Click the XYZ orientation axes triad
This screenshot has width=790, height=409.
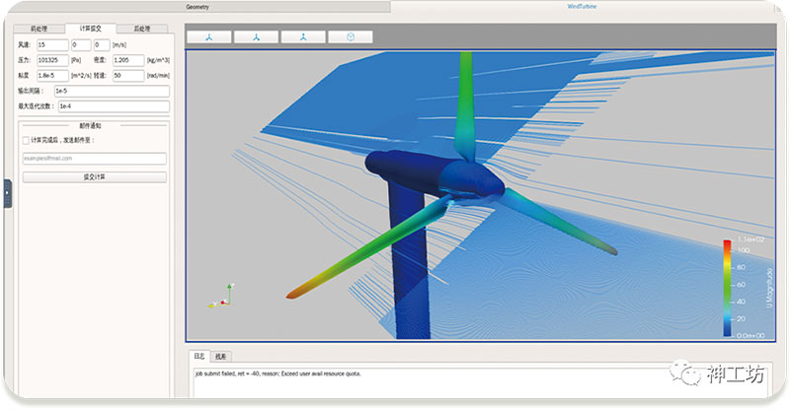[222, 297]
